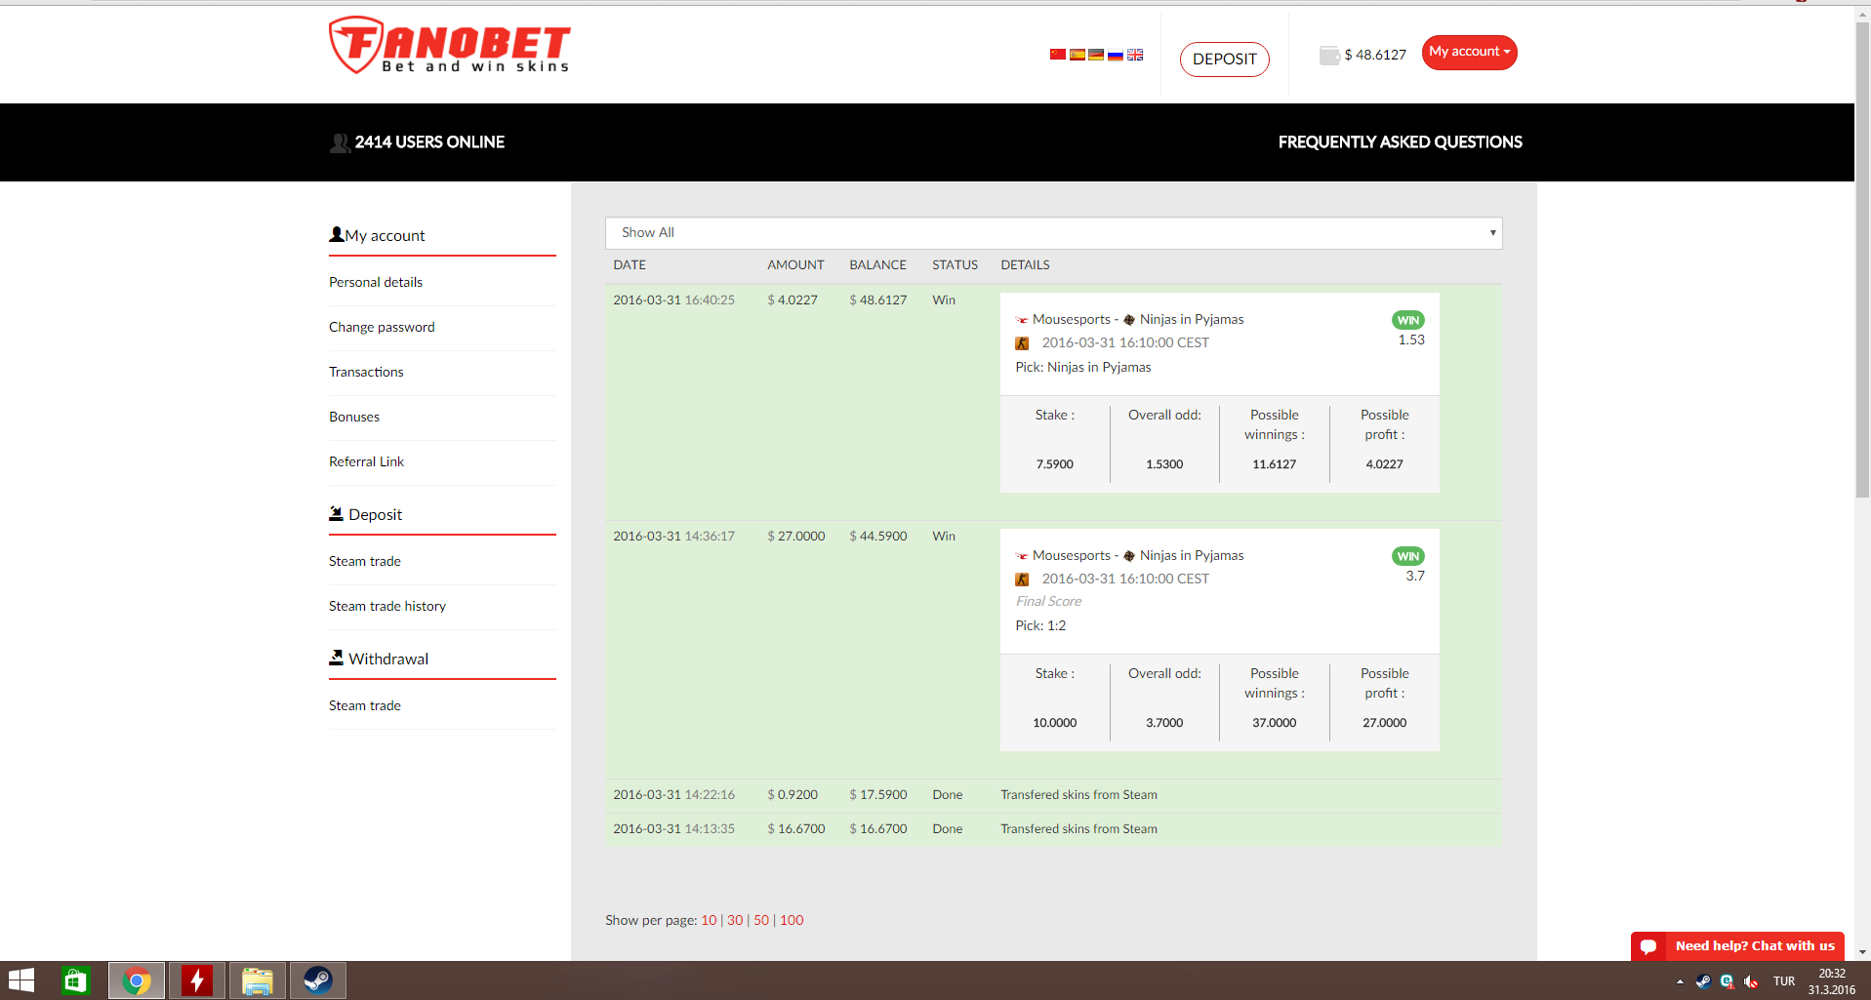This screenshot has width=1871, height=1000.
Task: Click amount $ 0.9200 transaction row
Action: coord(793,794)
